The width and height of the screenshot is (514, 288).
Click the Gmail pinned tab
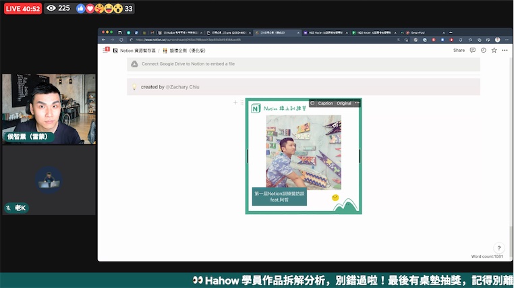[x=152, y=33]
